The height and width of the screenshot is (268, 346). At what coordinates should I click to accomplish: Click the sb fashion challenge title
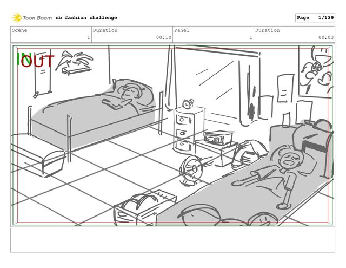tap(86, 18)
